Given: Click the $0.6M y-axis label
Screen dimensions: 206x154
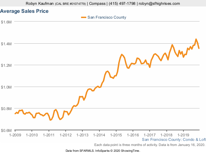Looking at the screenshot, I should 6,131.
